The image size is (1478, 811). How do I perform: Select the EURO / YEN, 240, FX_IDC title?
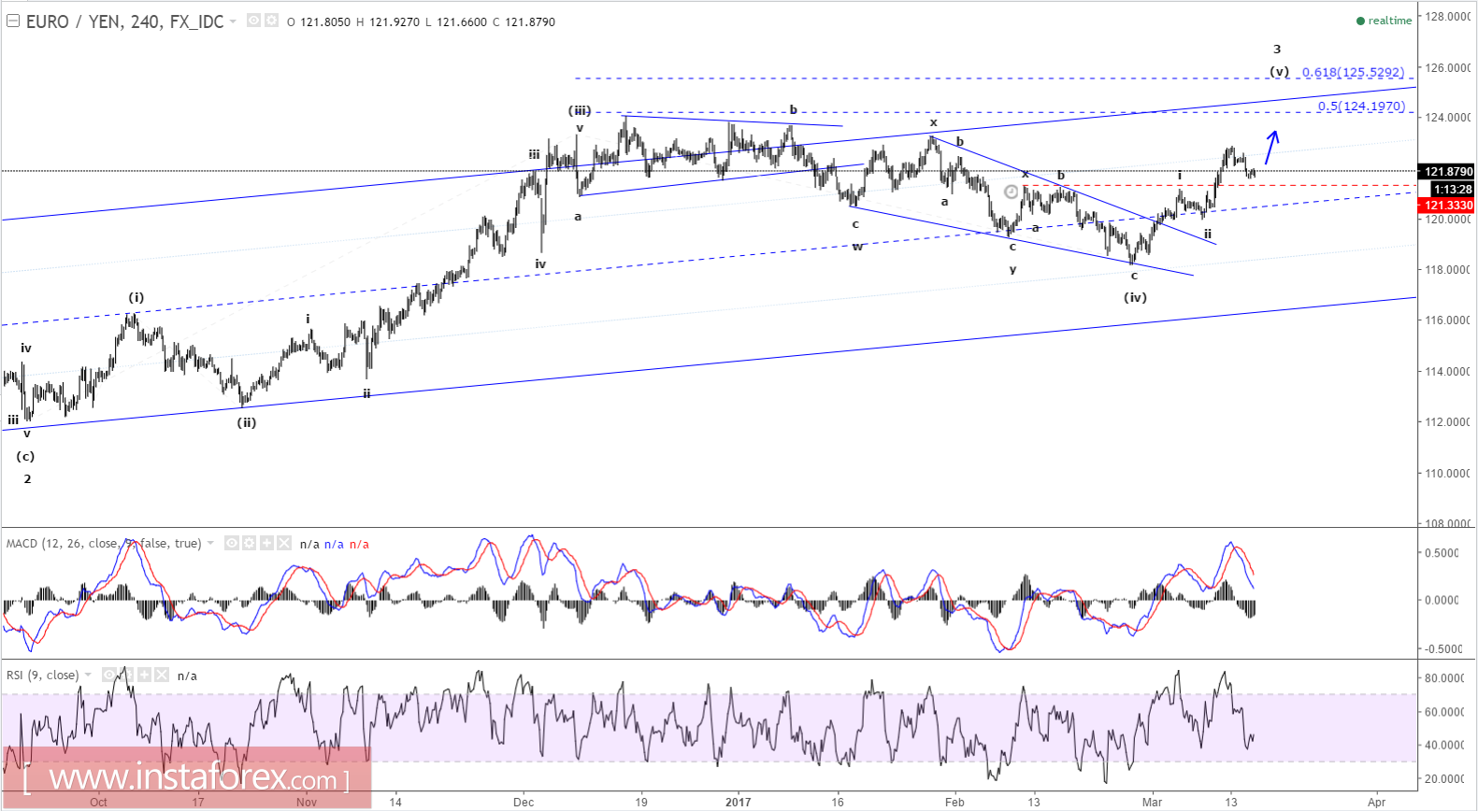(x=124, y=21)
